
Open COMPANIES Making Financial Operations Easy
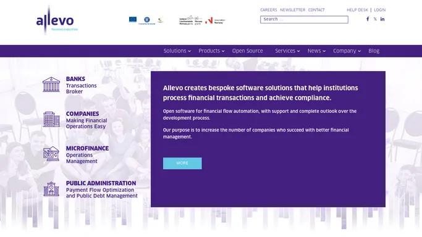pyautogui.click(x=87, y=120)
